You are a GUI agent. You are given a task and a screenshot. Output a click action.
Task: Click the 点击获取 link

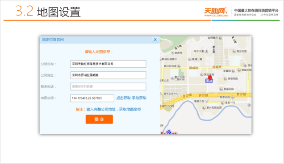click(x=123, y=98)
